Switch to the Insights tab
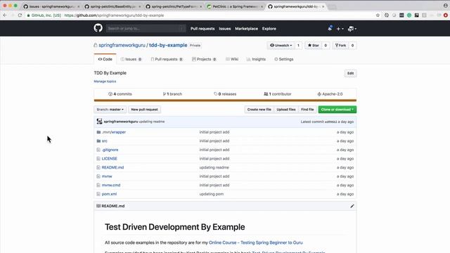450x253 pixels. pos(256,59)
